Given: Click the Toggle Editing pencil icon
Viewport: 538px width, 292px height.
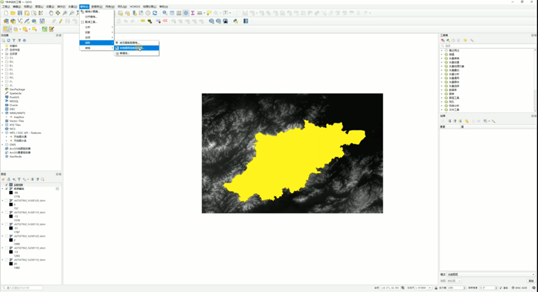Looking at the screenshot, I should pos(60,21).
